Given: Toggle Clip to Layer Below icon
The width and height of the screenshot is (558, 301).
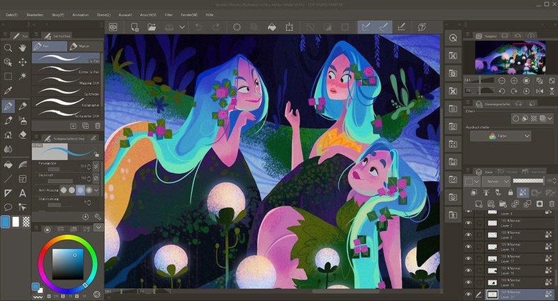Looking at the screenshot, I should [474, 193].
